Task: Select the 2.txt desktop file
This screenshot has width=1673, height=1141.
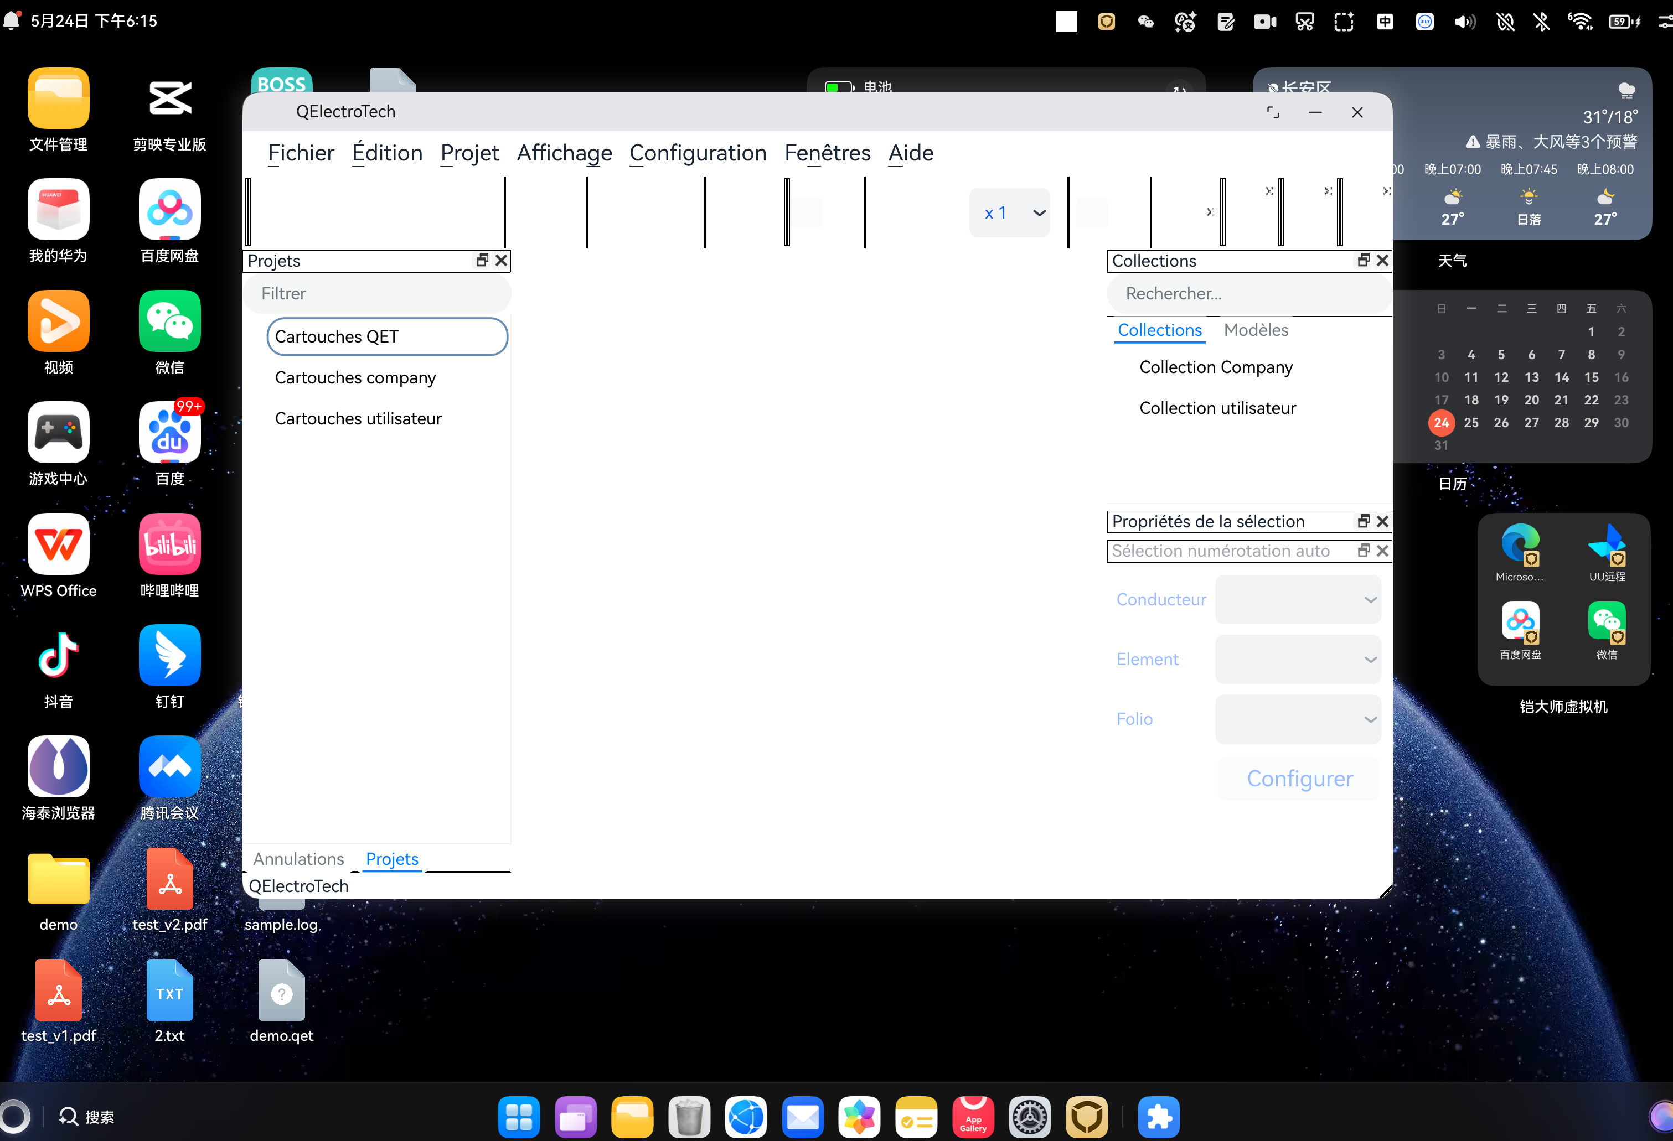Action: point(169,1000)
